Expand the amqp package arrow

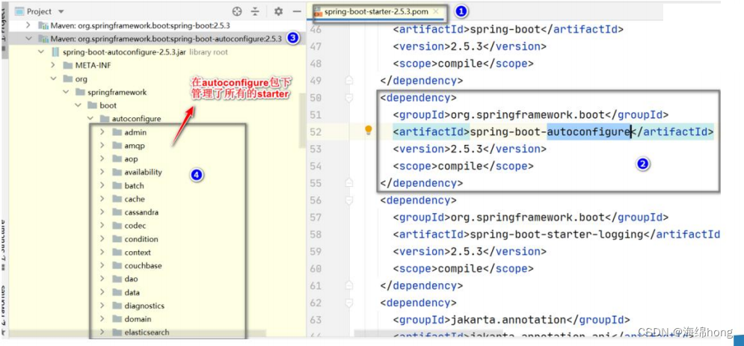[102, 146]
